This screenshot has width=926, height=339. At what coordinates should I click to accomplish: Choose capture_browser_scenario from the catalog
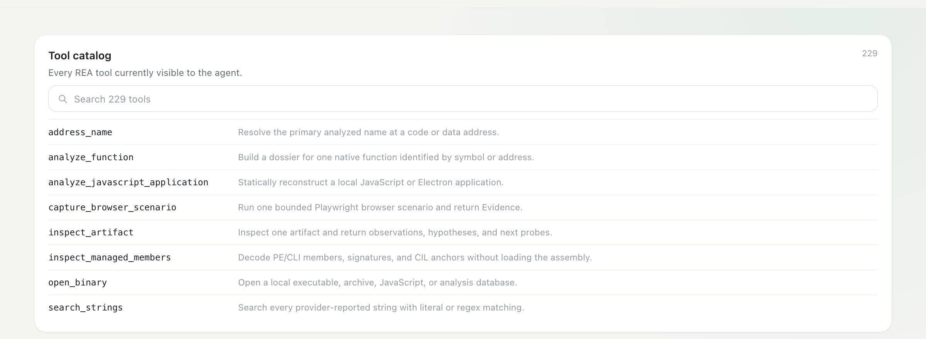click(x=463, y=207)
